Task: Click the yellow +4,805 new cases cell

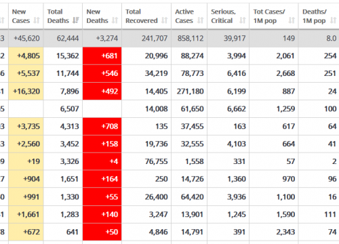Action: tap(26, 56)
